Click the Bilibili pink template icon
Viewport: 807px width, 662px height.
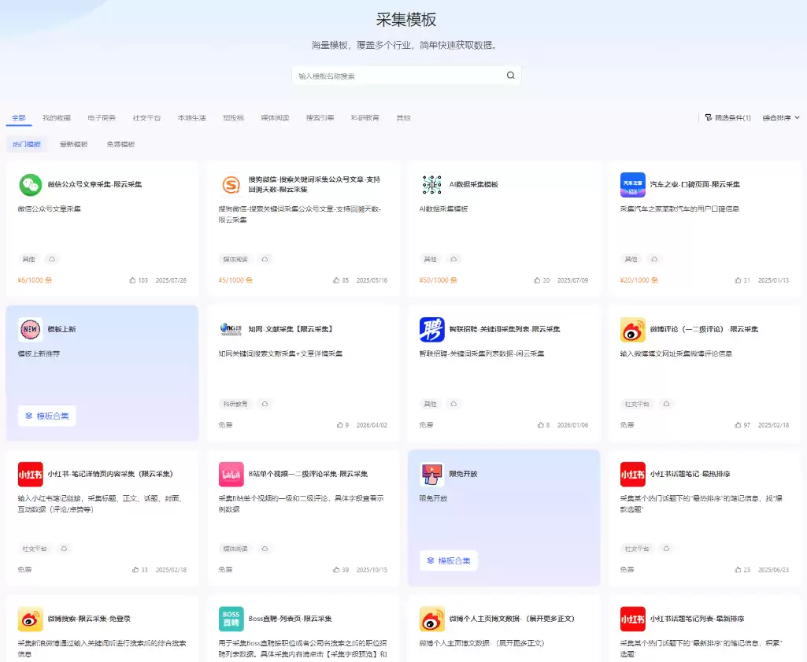pyautogui.click(x=231, y=474)
